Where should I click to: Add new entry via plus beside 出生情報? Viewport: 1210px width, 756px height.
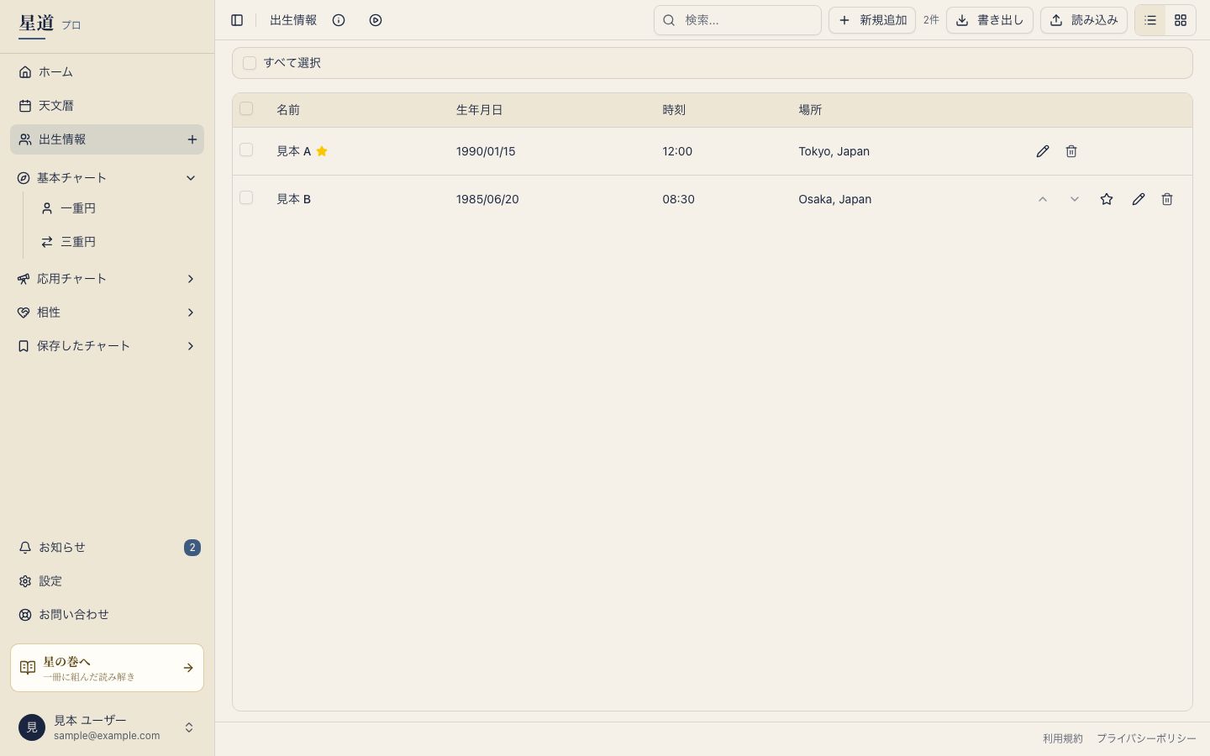[x=192, y=139]
